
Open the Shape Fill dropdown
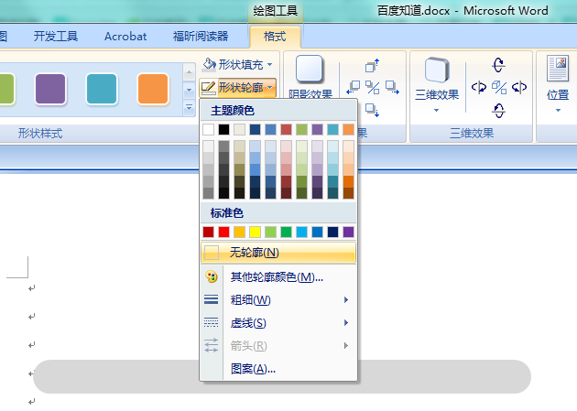(238, 65)
